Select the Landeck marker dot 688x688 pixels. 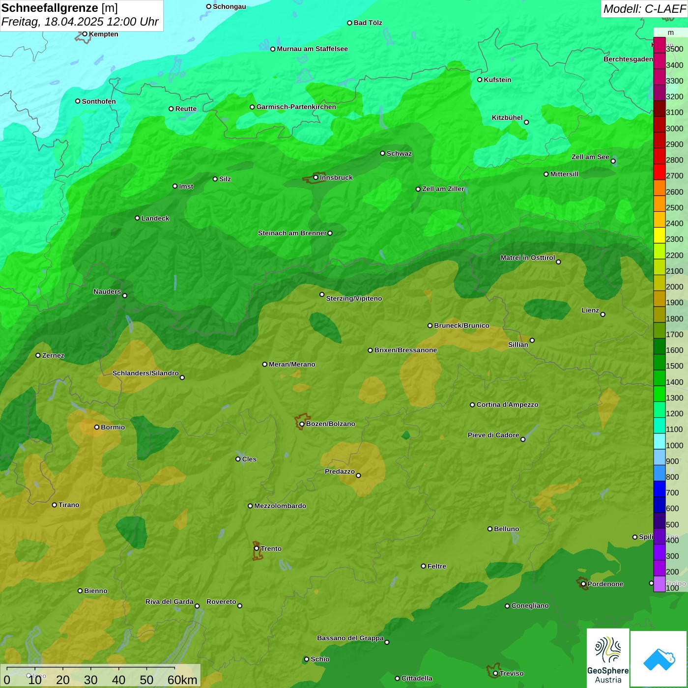point(137,218)
